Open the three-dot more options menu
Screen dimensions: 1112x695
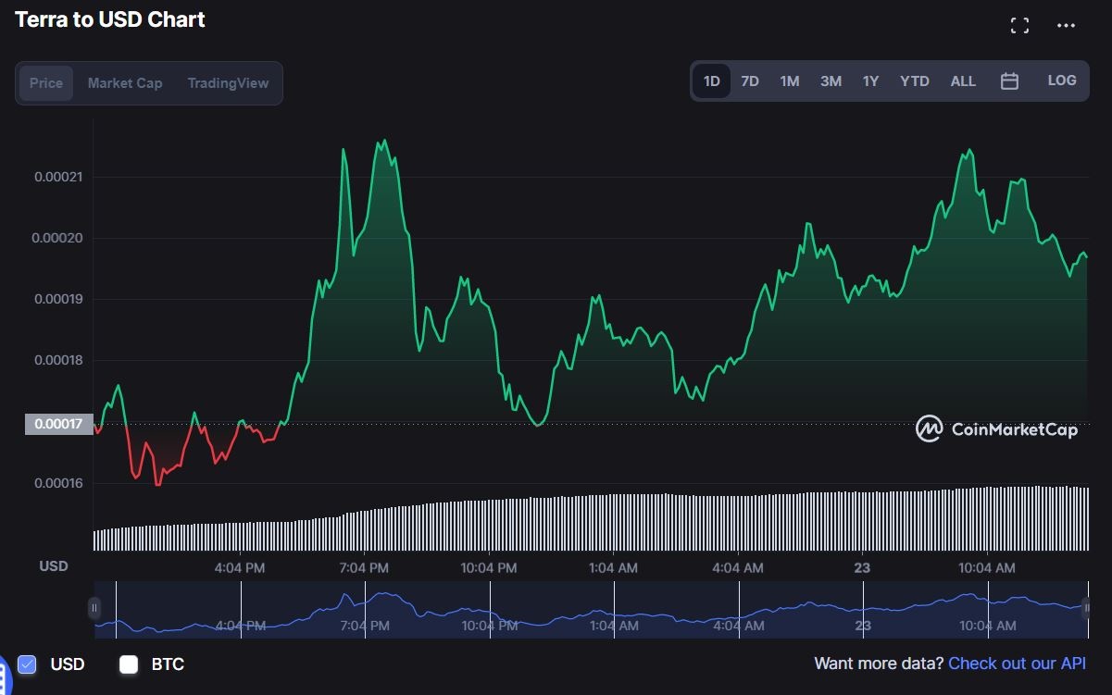[x=1066, y=26]
